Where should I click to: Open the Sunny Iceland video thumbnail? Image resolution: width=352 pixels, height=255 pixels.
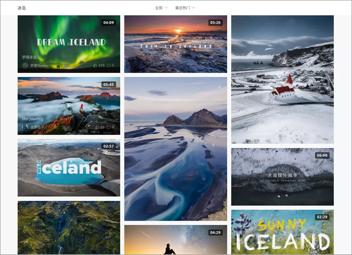pos(283,232)
